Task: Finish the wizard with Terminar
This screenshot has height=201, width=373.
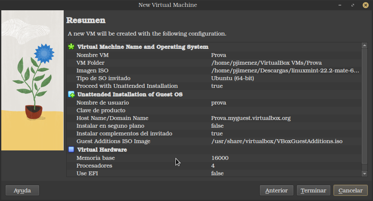Action: pos(314,190)
